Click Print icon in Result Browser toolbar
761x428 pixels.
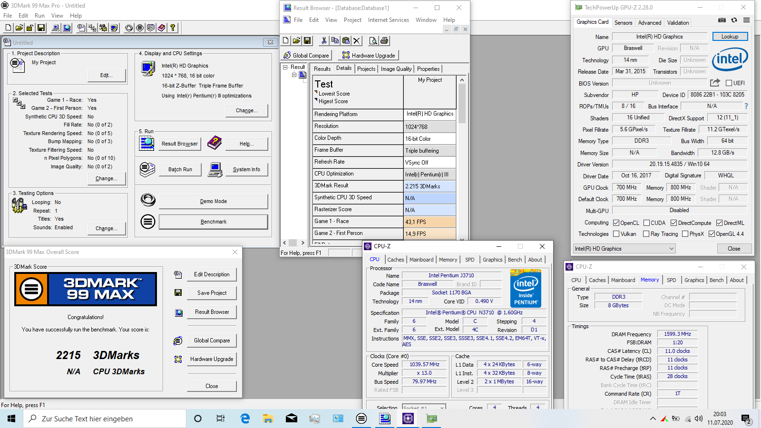[x=384, y=41]
